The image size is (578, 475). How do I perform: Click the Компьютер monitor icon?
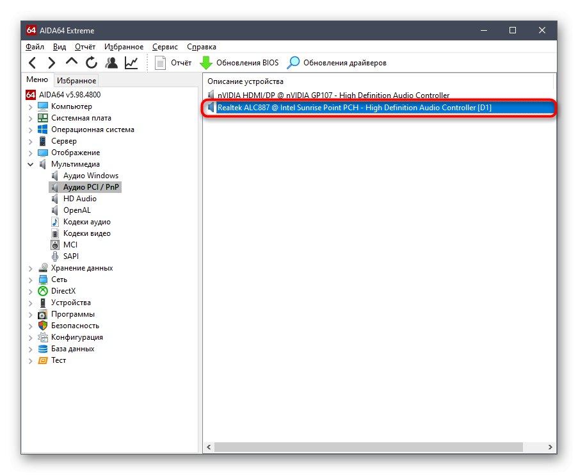(43, 106)
